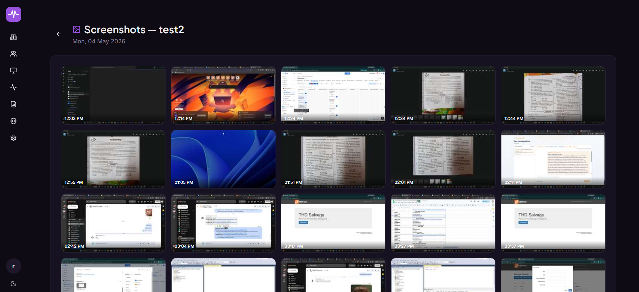Open the file chart reports icon
This screenshot has height=292, width=639.
(x=13, y=104)
